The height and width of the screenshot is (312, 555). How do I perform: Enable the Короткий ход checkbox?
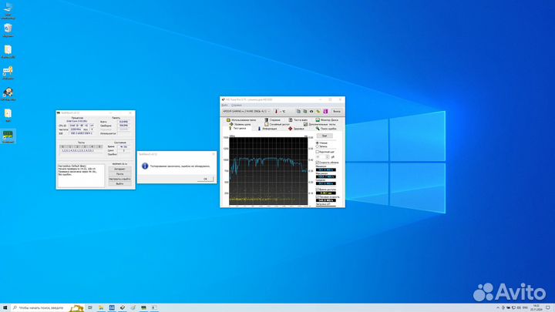[x=318, y=152]
